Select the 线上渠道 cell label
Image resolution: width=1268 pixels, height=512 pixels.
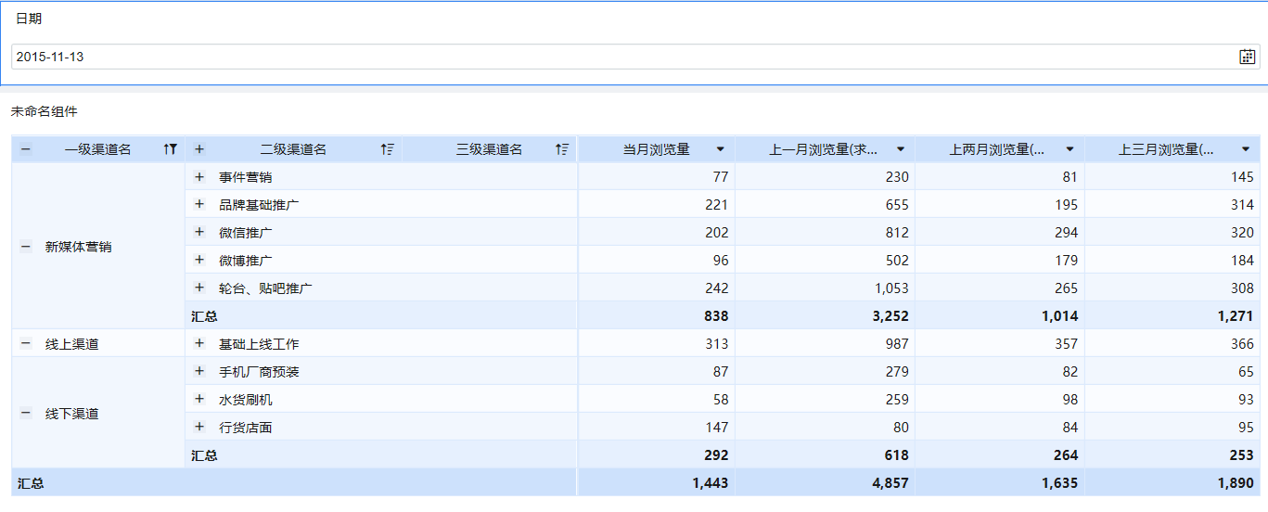point(72,344)
